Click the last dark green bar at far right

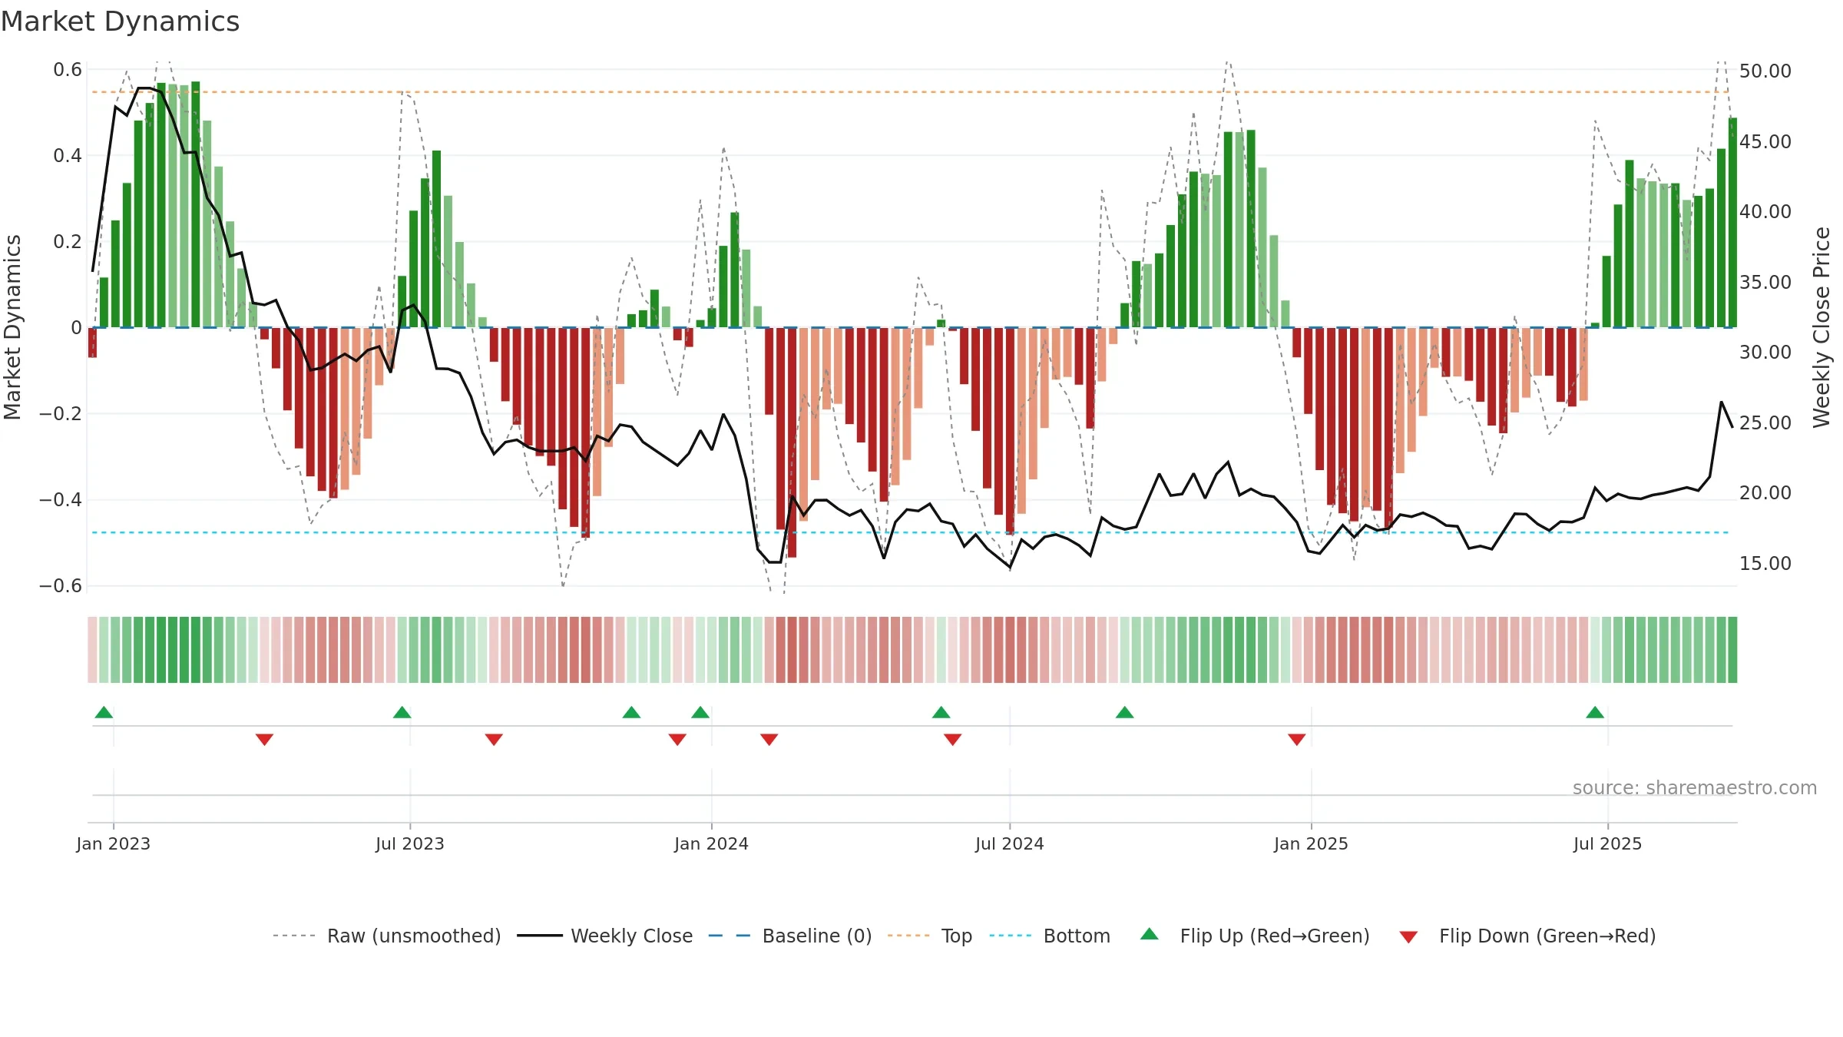1732,223
